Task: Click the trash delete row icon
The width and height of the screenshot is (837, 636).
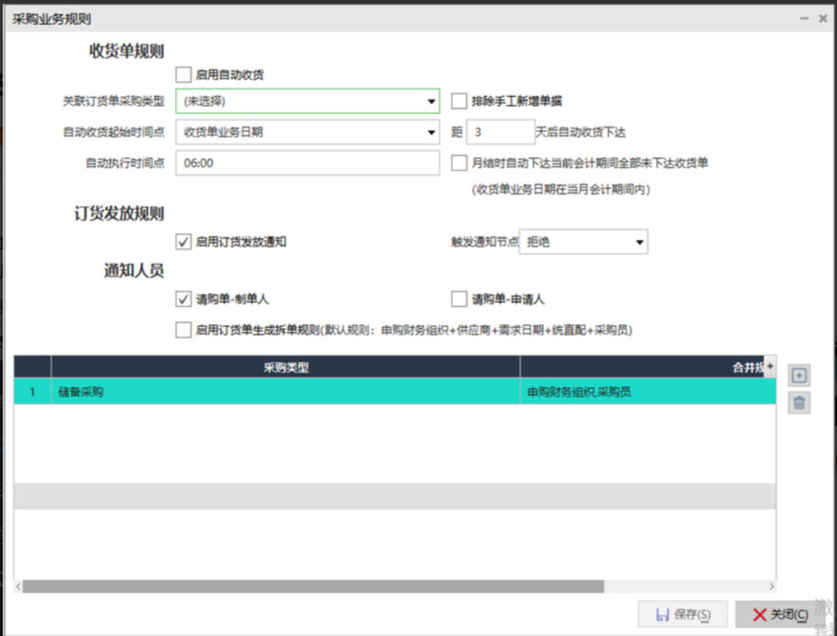Action: pyautogui.click(x=799, y=403)
